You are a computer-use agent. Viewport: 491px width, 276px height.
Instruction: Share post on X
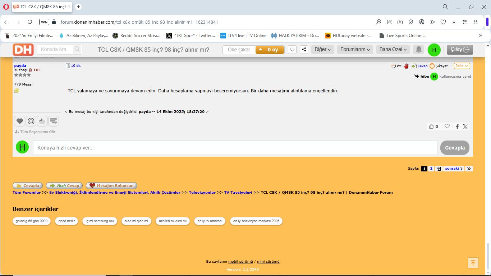pos(465,126)
